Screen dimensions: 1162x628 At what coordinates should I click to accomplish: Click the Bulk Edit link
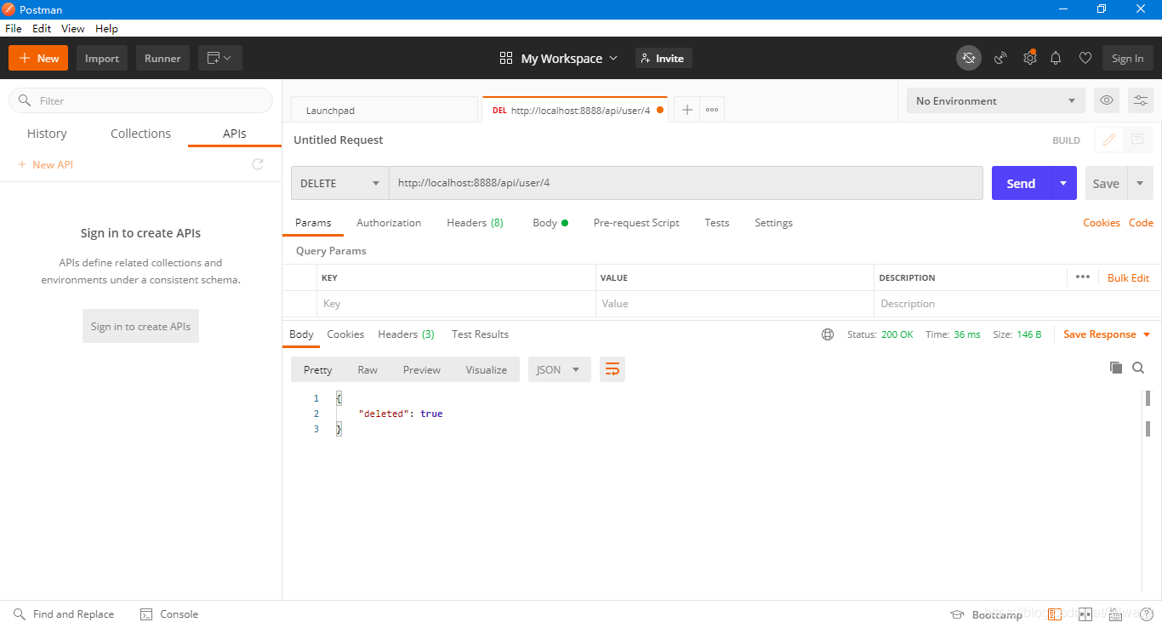point(1128,277)
